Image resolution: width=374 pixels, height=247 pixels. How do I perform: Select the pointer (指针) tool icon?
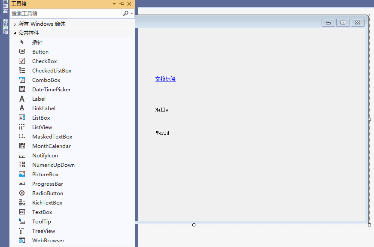coord(22,42)
